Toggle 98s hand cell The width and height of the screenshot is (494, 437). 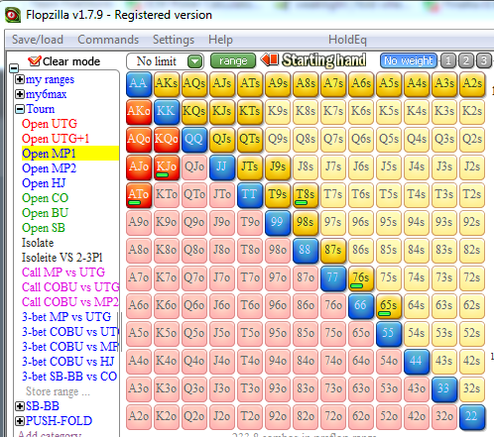coord(306,223)
